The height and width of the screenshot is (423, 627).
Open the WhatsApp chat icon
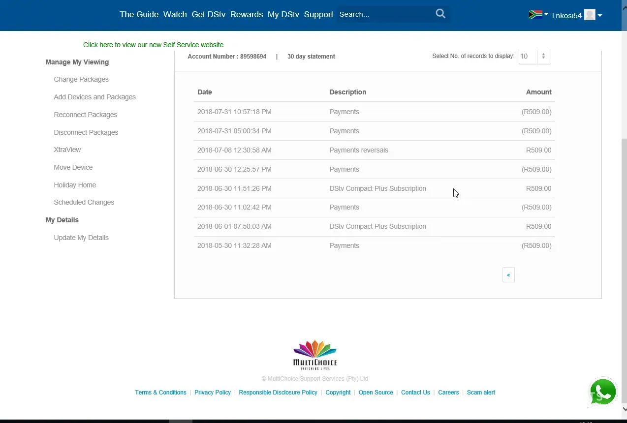(602, 393)
